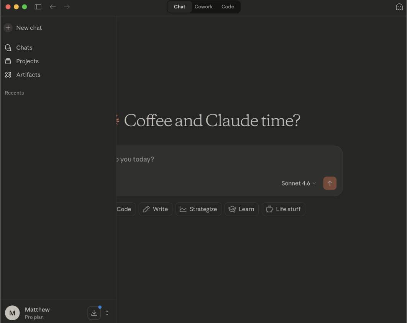The image size is (407, 323).
Task: Select the Learn suggestion chip
Action: [241, 209]
